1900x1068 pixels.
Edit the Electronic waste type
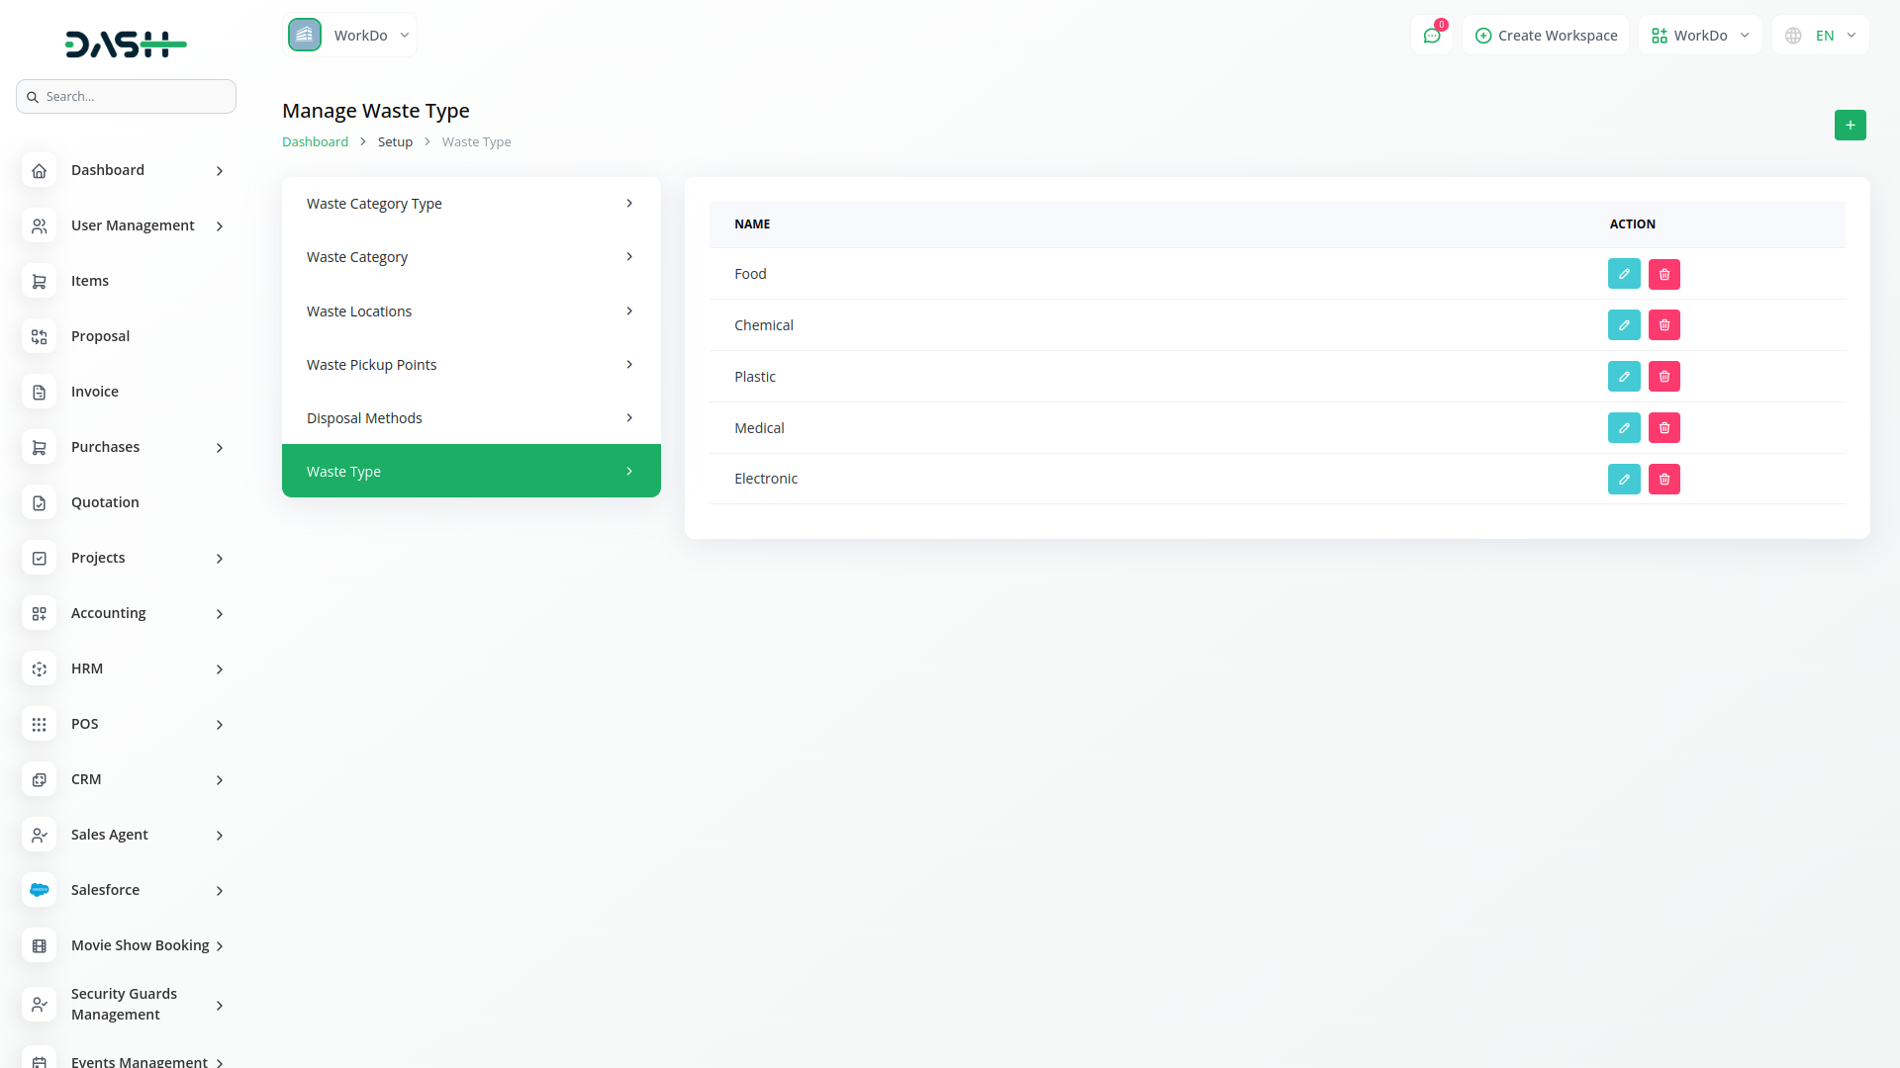click(1624, 480)
